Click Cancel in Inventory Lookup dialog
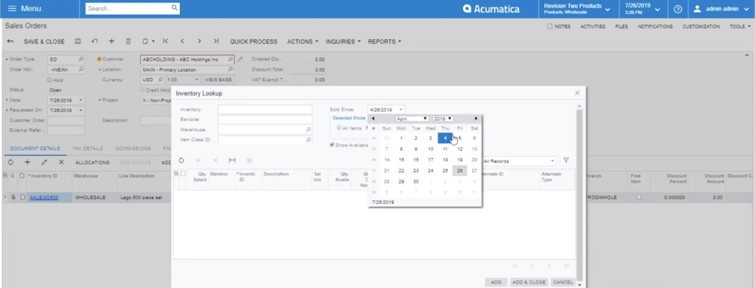Image resolution: width=755 pixels, height=288 pixels. [563, 282]
